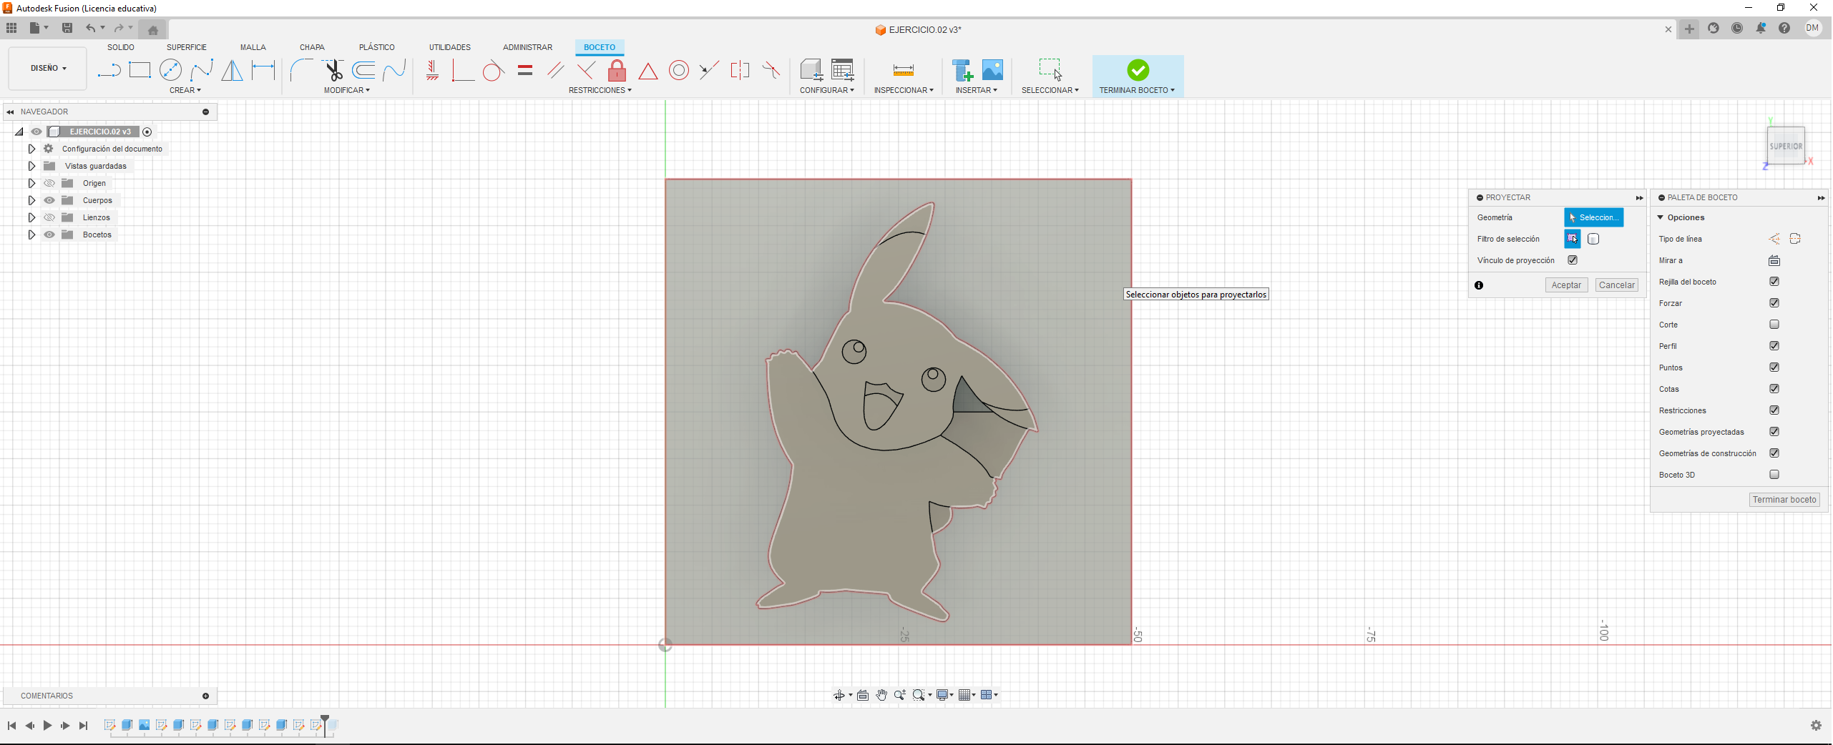Open the RESTRICCIONES dropdown
The image size is (1833, 745).
[x=600, y=90]
